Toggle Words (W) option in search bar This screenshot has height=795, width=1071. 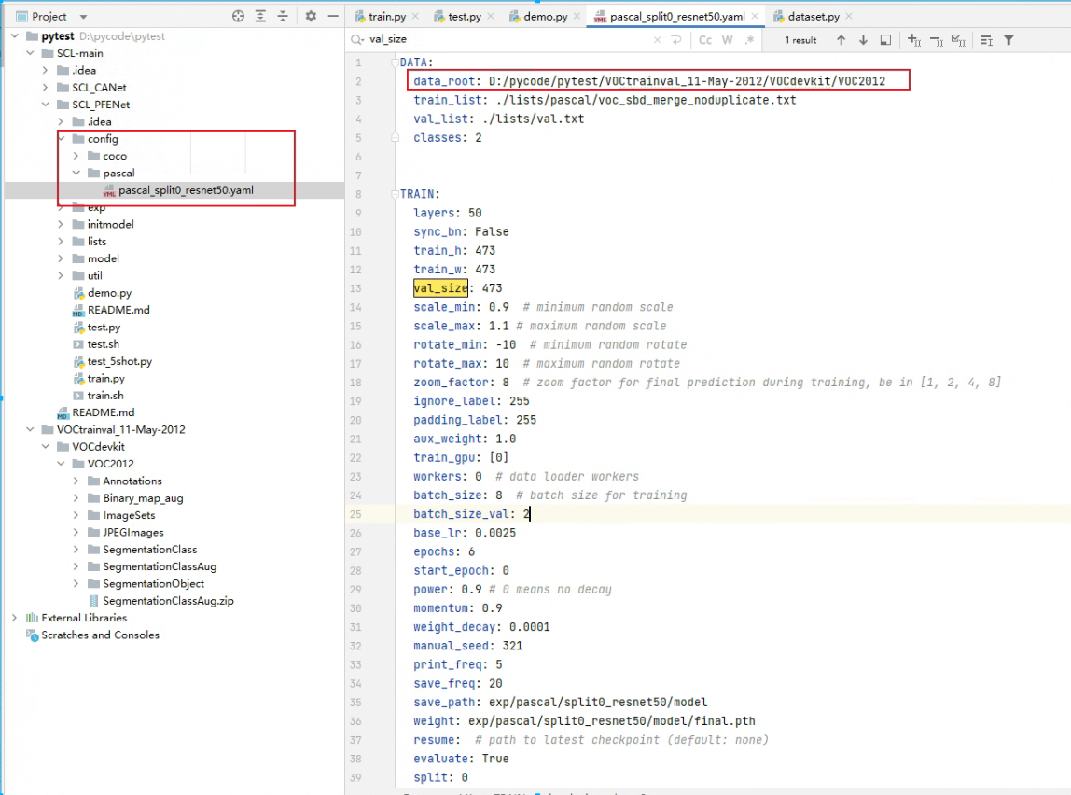tap(727, 40)
